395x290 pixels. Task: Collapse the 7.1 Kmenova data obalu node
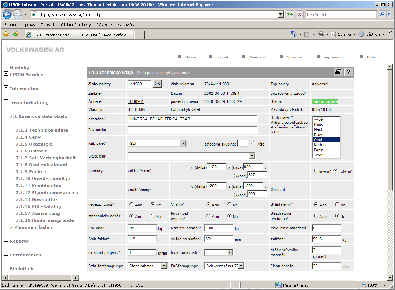6,115
